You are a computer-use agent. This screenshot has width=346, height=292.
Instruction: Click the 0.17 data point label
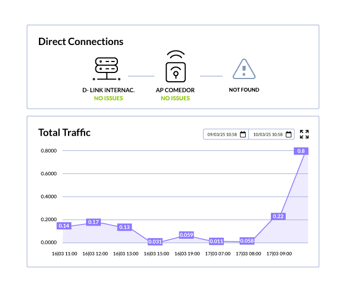pyautogui.click(x=93, y=222)
